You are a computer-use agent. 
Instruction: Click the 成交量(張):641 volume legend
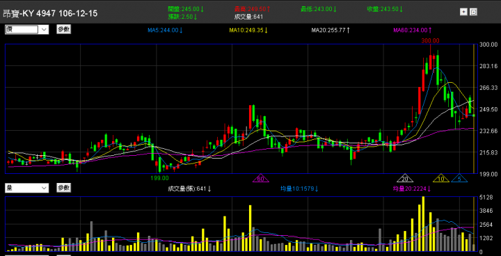pyautogui.click(x=190, y=189)
